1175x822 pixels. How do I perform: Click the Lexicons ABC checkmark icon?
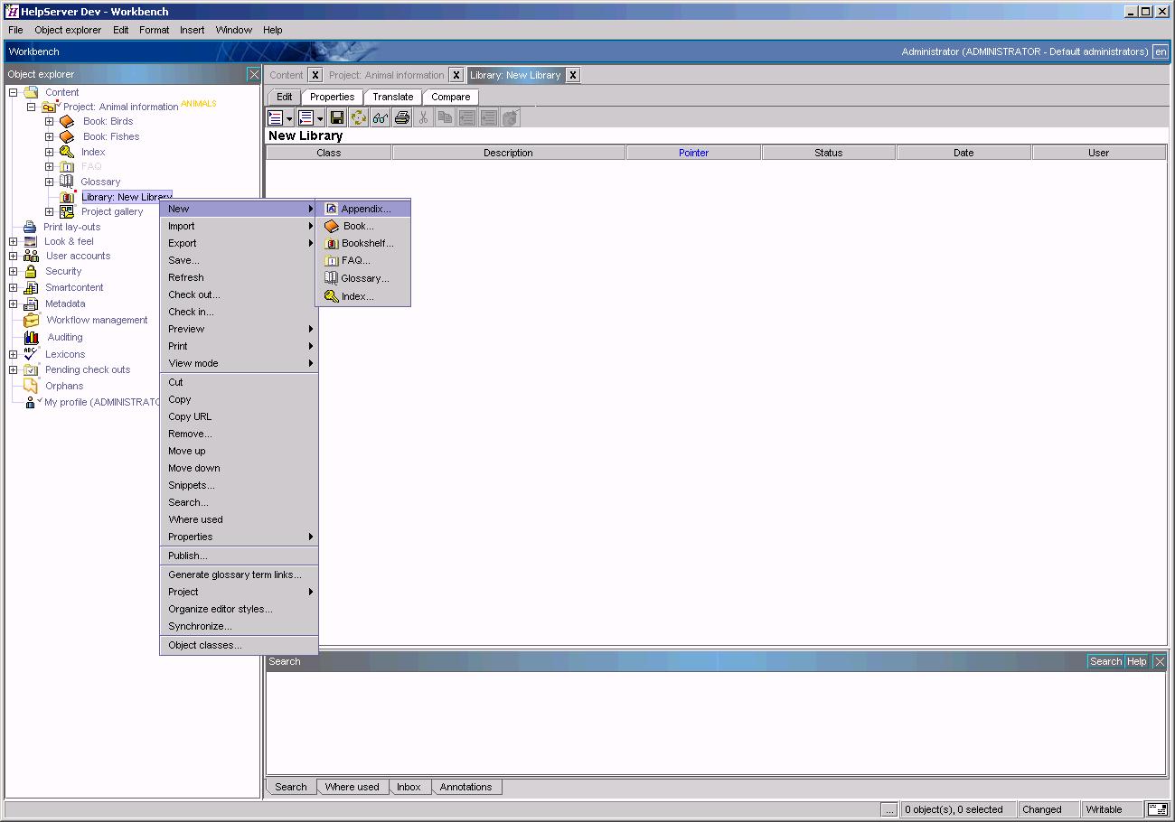31,353
